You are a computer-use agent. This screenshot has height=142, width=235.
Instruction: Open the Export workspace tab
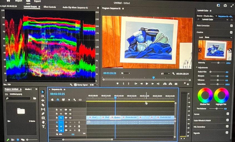[37, 1]
